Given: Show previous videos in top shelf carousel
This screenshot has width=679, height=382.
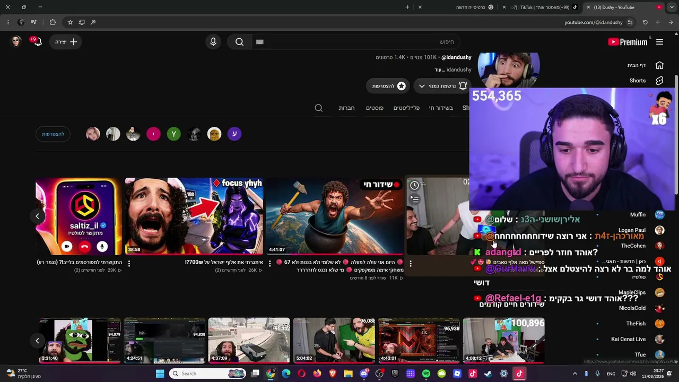Looking at the screenshot, I should (37, 216).
